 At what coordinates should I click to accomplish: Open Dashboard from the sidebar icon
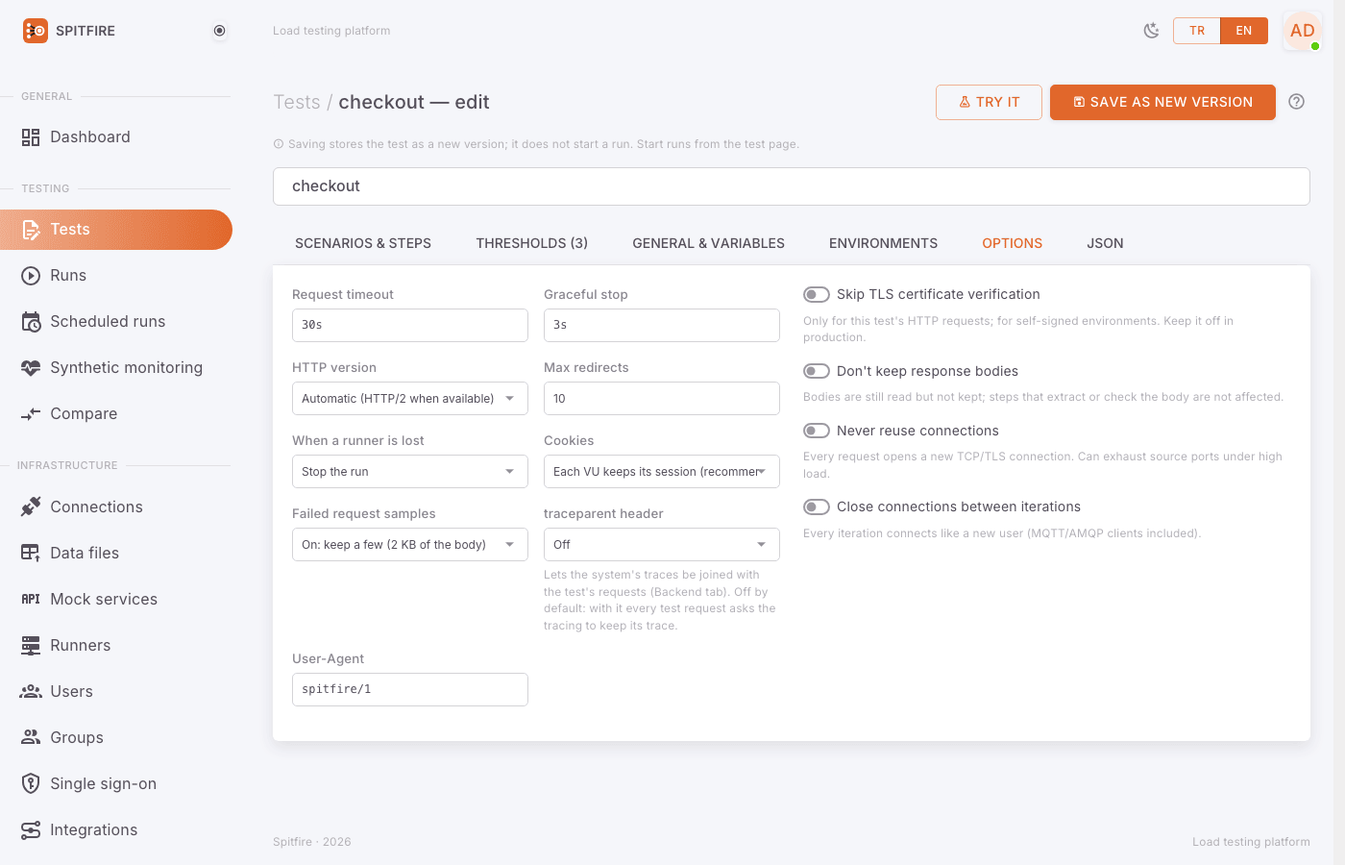click(x=31, y=137)
